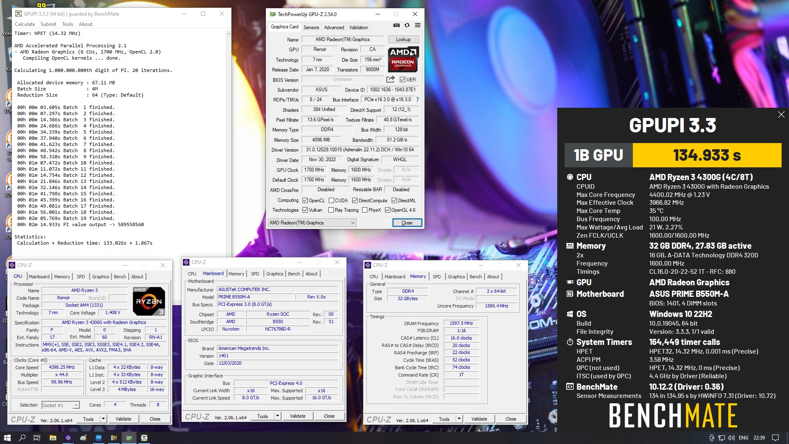Click the AMD Radeon Graphics logo in GPU-Z
The image size is (789, 444).
(403, 59)
